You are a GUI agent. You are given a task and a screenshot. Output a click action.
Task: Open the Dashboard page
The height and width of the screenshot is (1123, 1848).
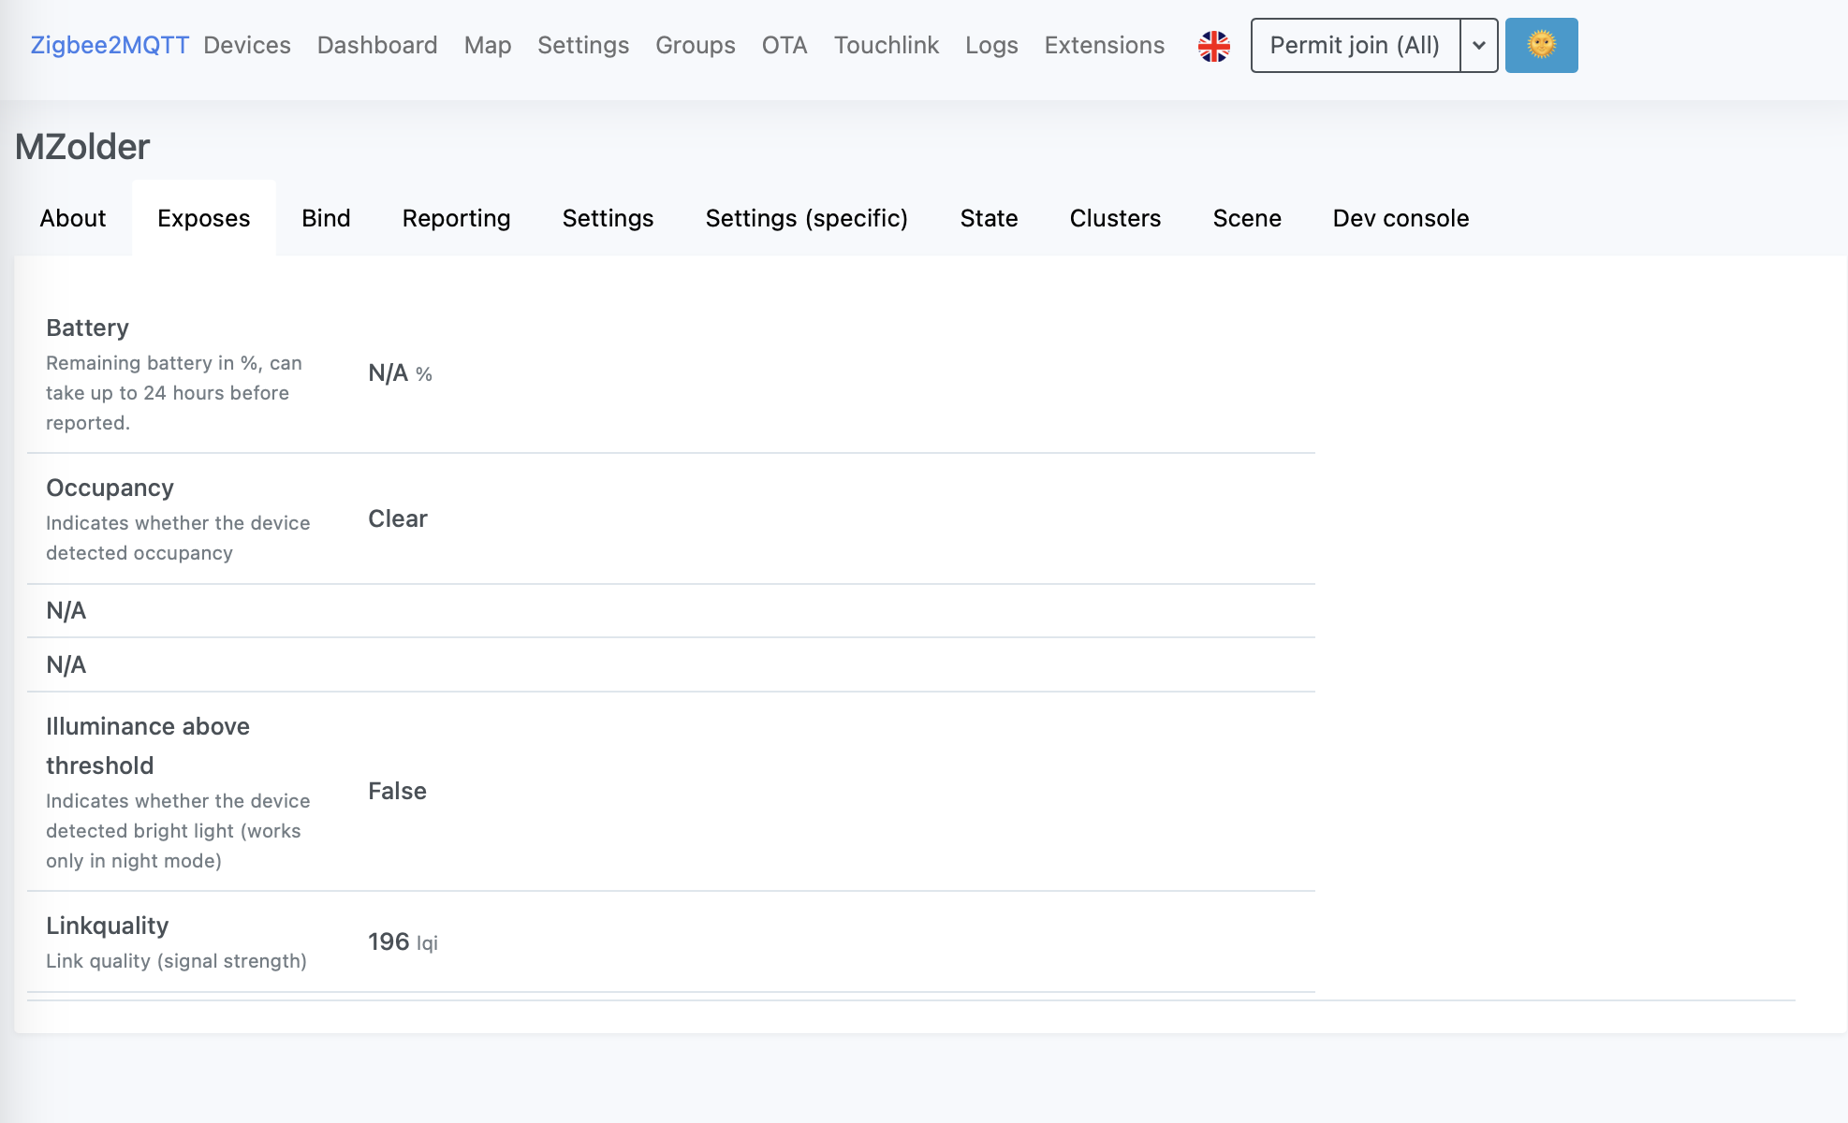click(x=376, y=45)
